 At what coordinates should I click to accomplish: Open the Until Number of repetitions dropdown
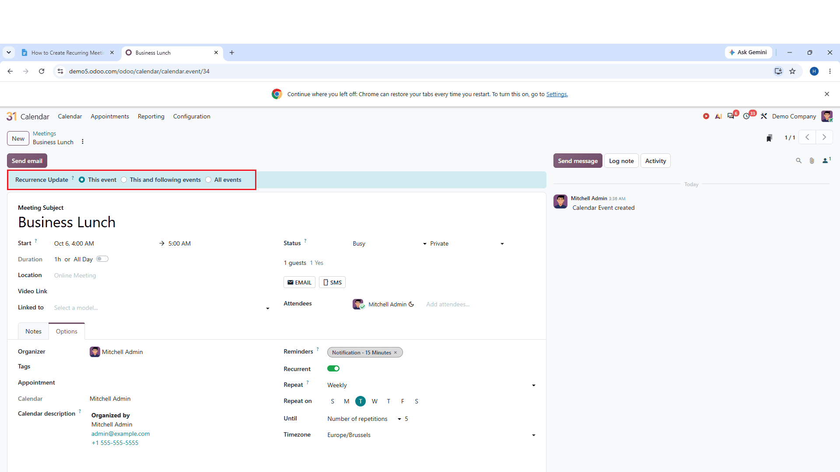pyautogui.click(x=364, y=419)
